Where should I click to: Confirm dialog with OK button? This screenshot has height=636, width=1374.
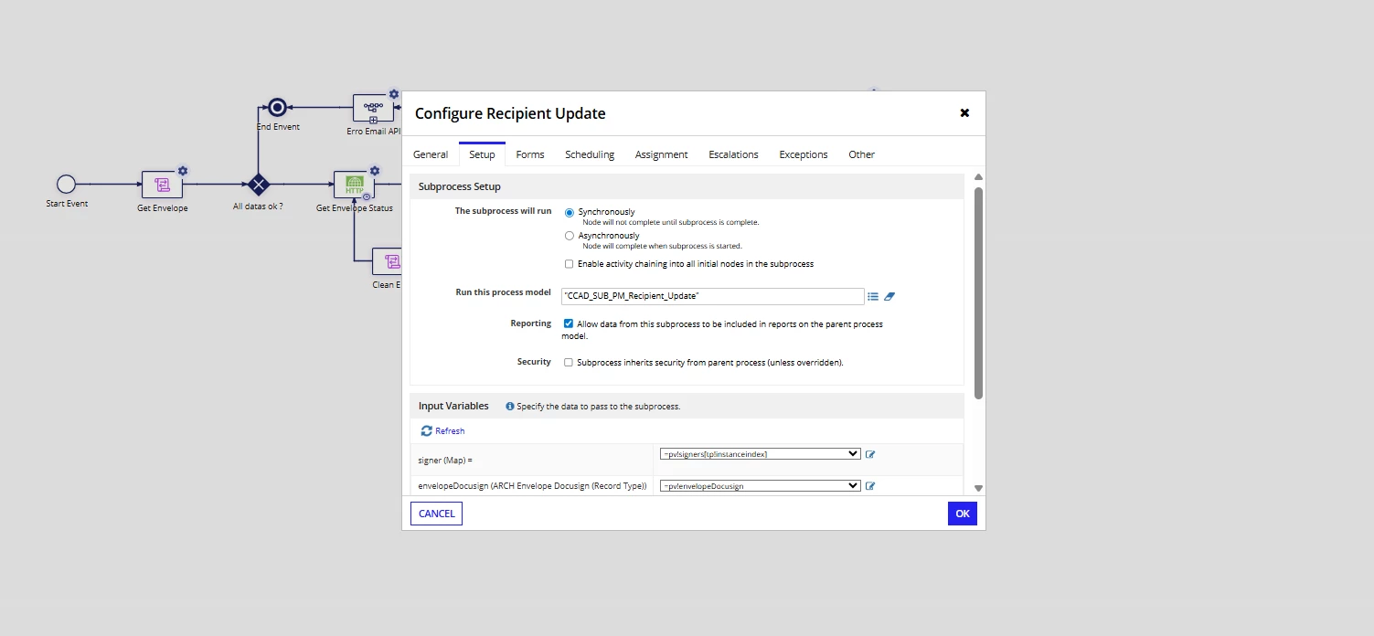[963, 514]
